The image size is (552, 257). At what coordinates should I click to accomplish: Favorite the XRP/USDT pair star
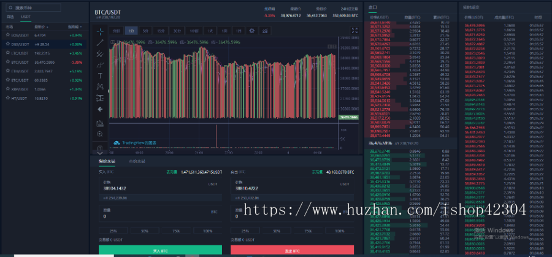(8, 90)
